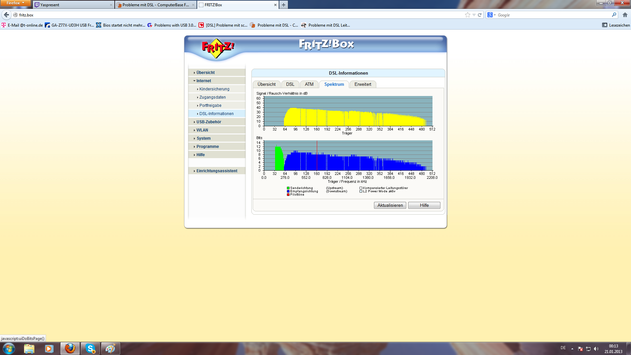The image size is (631, 355).
Task: Open the Firefox menu dropdown
Action: point(15,3)
